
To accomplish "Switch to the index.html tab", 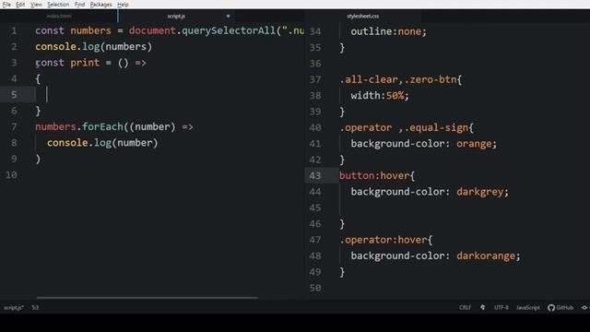I will [x=59, y=17].
